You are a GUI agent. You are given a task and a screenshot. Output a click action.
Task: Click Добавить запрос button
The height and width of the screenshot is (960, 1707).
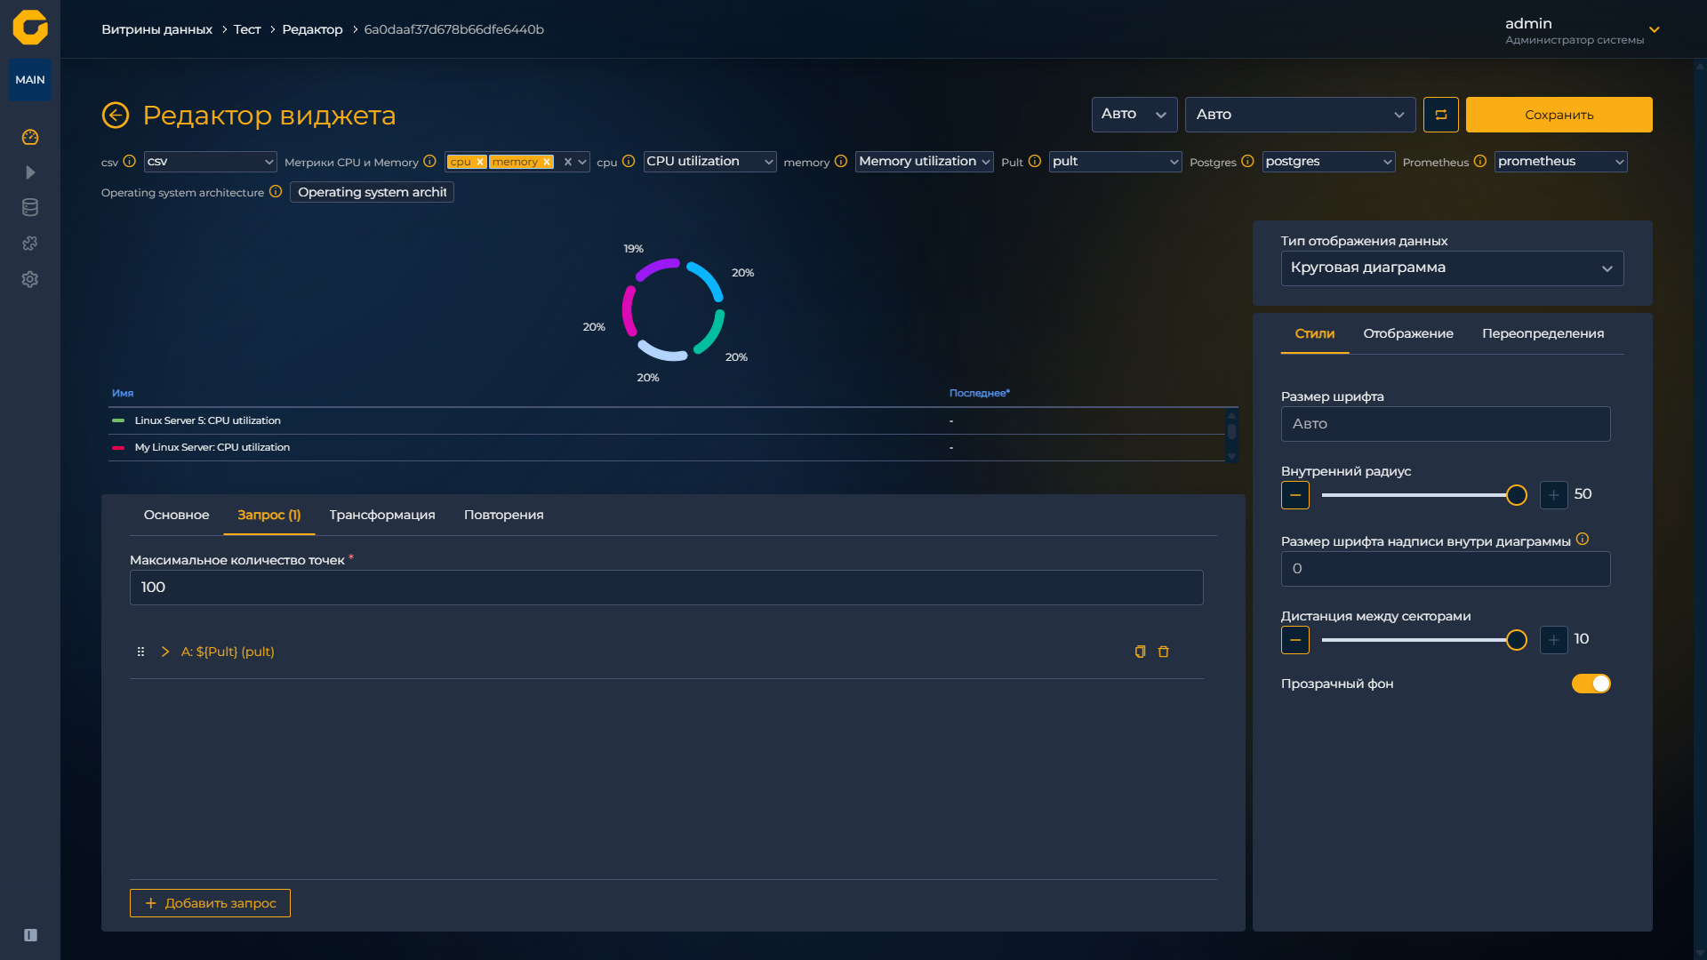210,903
